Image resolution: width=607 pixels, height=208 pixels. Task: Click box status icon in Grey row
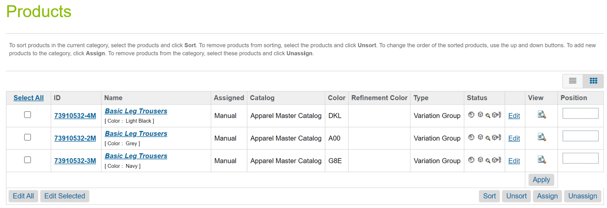tap(480, 137)
